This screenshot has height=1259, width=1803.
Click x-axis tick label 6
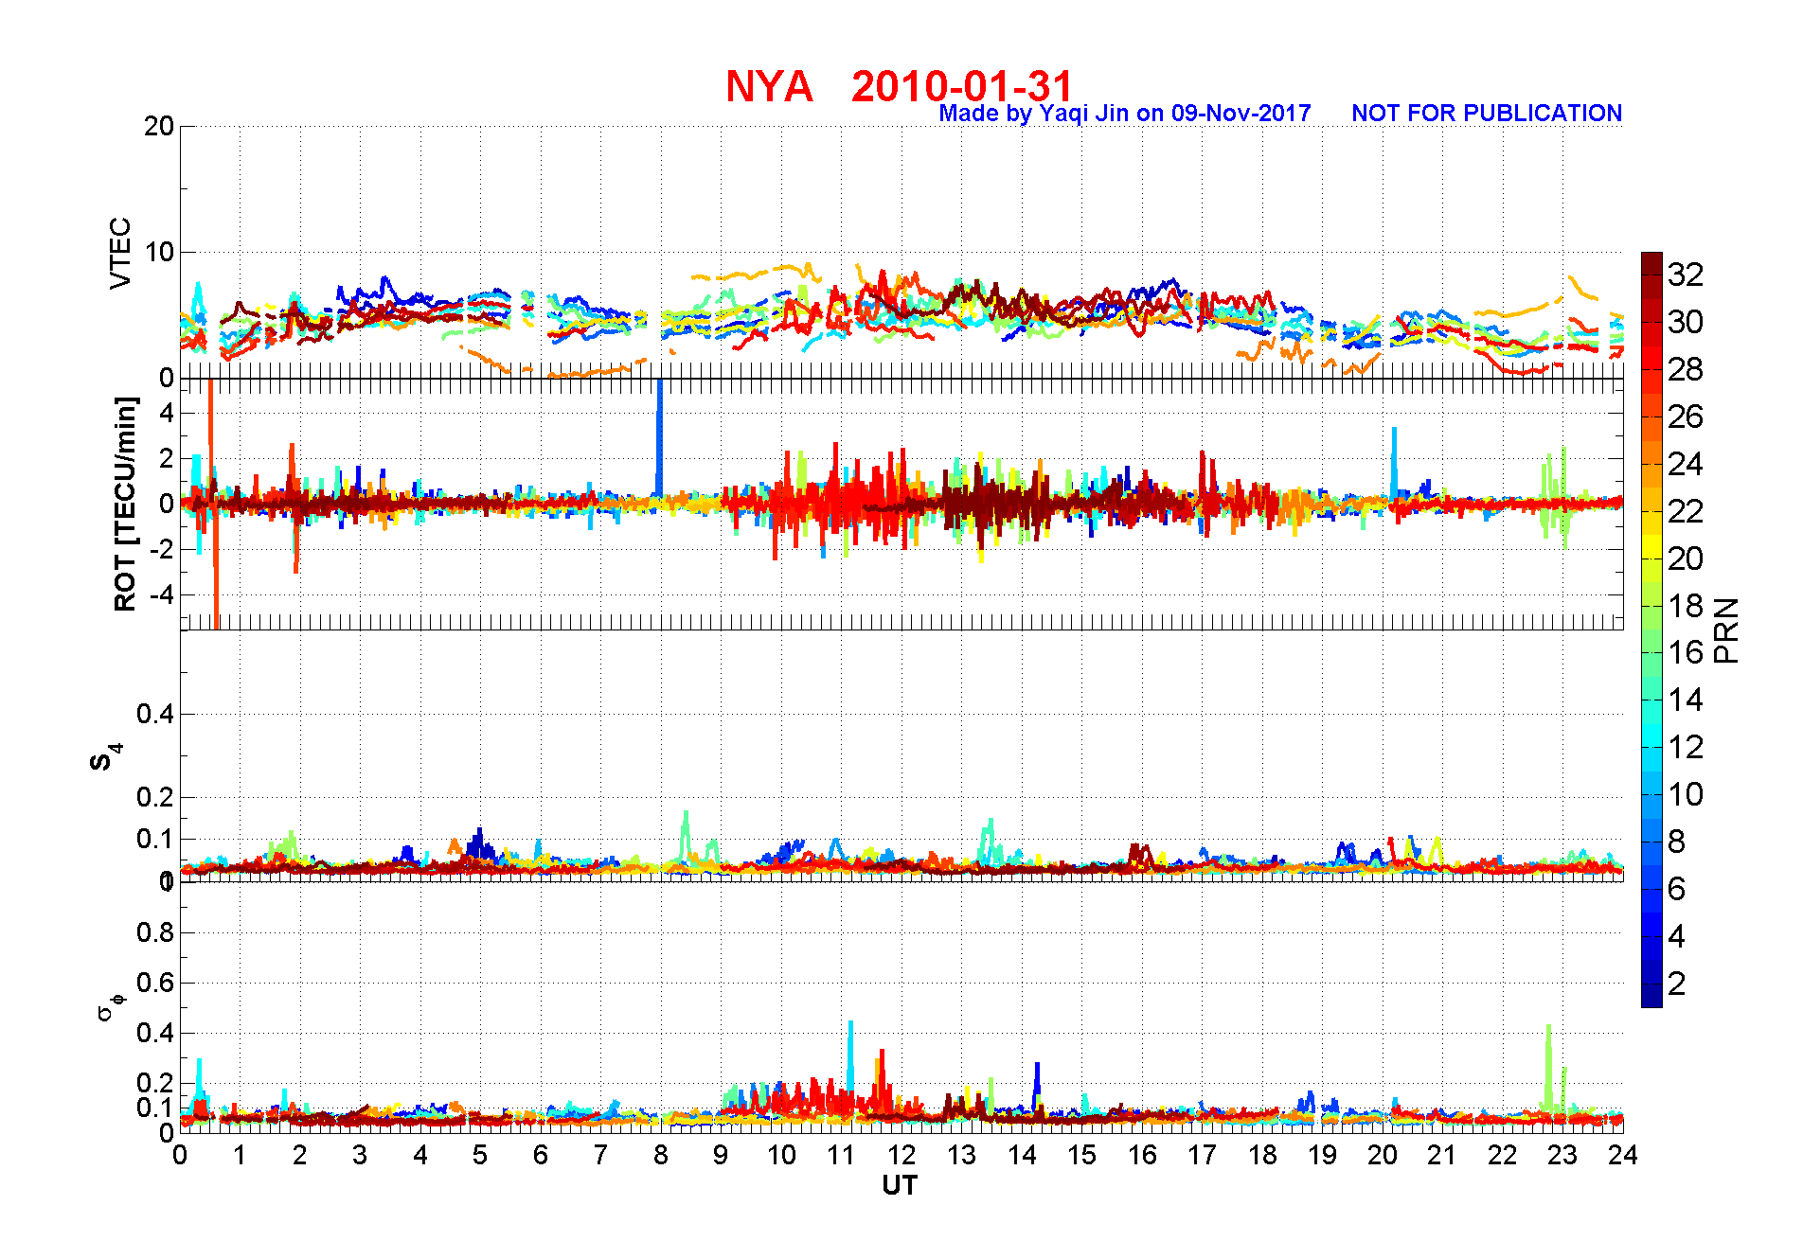pos(541,1155)
